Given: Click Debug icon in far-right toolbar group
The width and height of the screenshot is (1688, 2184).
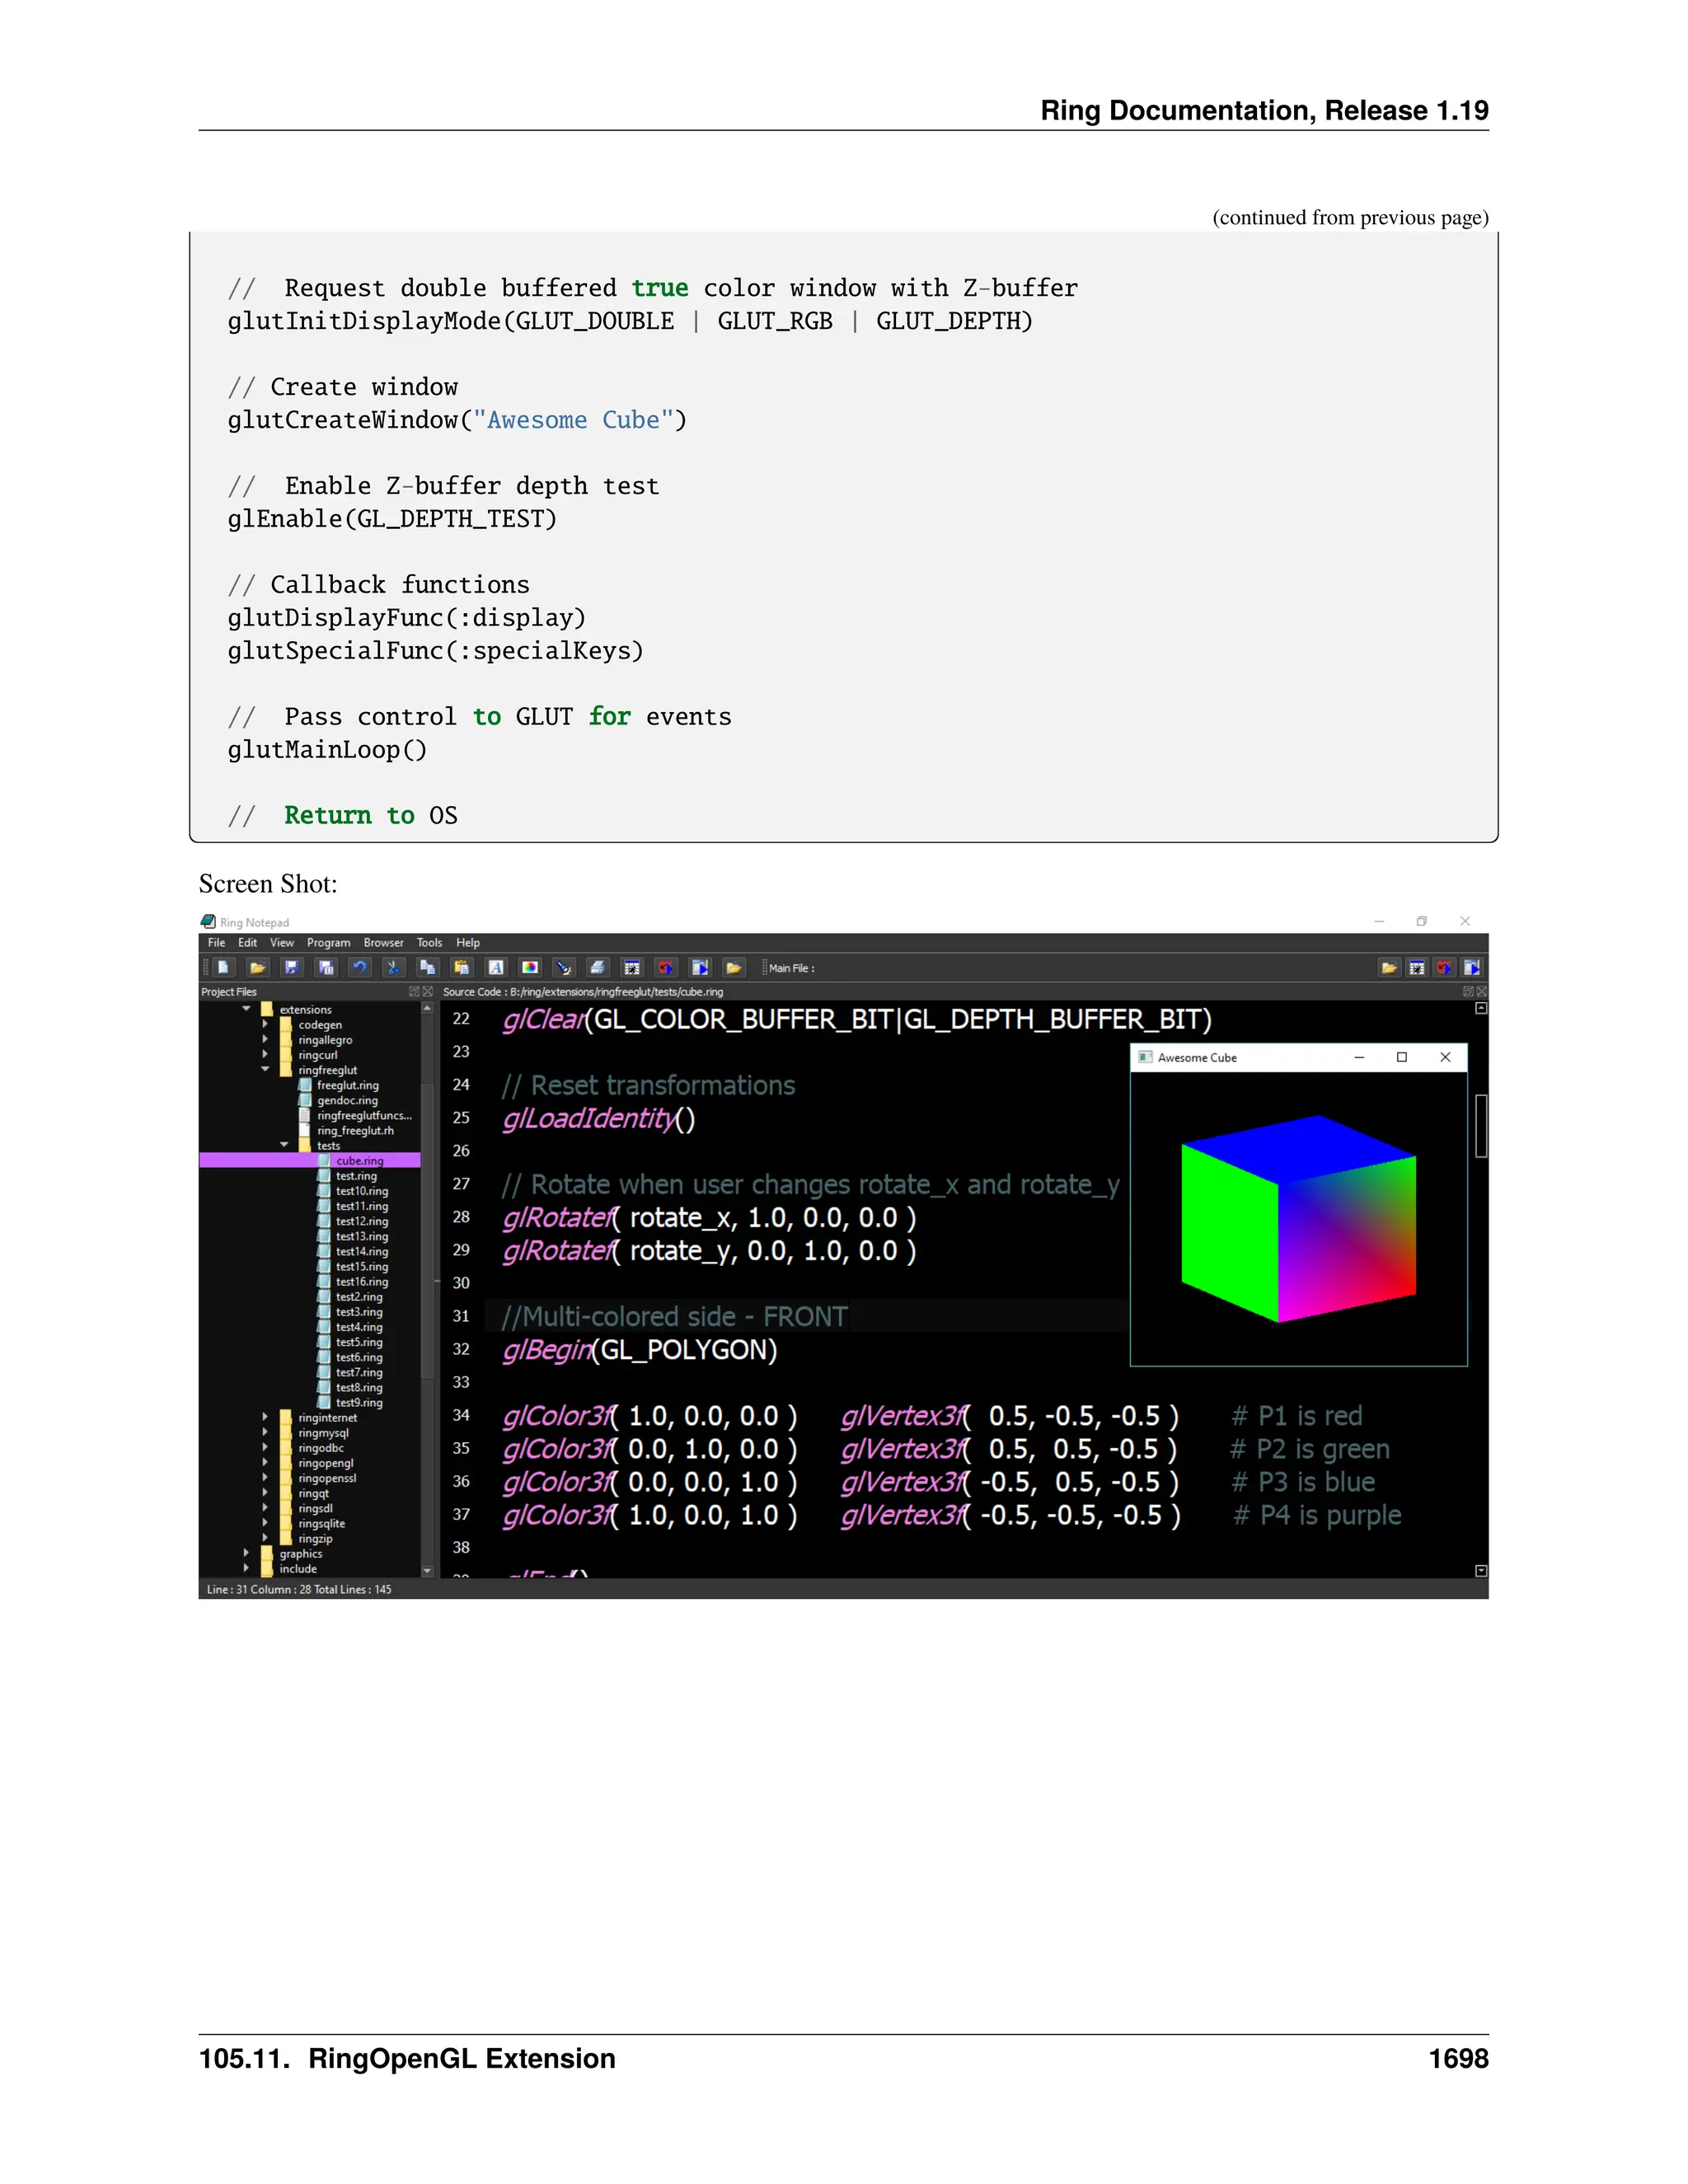Looking at the screenshot, I should [1417, 967].
